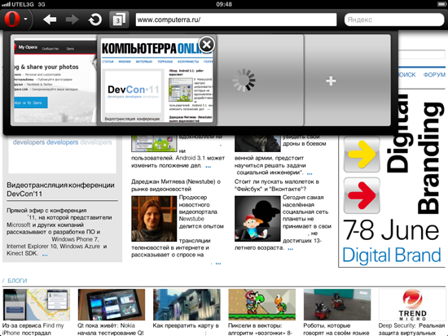Open Qt пока живёт: Nokia blog title
448x336 pixels.
111,329
